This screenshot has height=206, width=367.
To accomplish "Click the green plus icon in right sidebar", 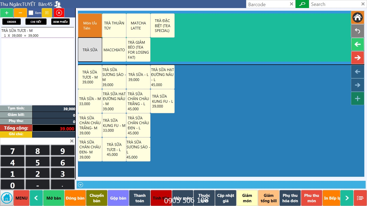I will tap(358, 98).
